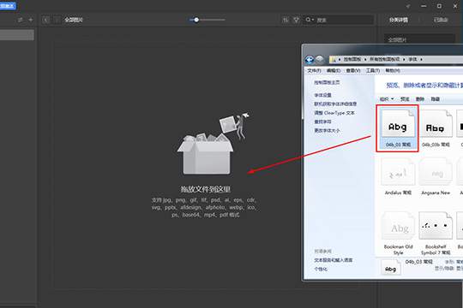Click the sort order icon left of the filter
Viewport: 463px width, 308px height.
coord(286,20)
